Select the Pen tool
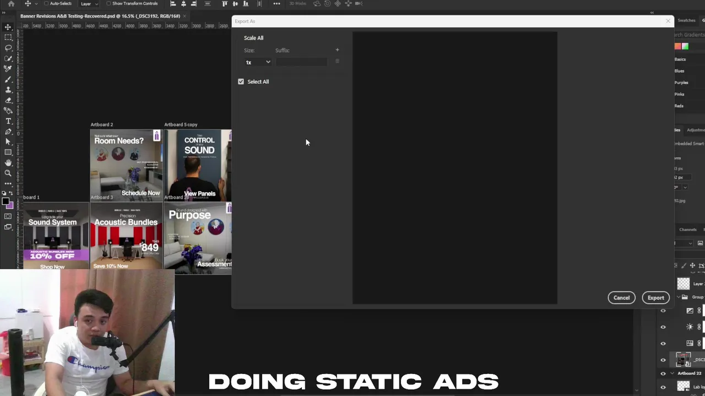The width and height of the screenshot is (705, 396). point(8,131)
